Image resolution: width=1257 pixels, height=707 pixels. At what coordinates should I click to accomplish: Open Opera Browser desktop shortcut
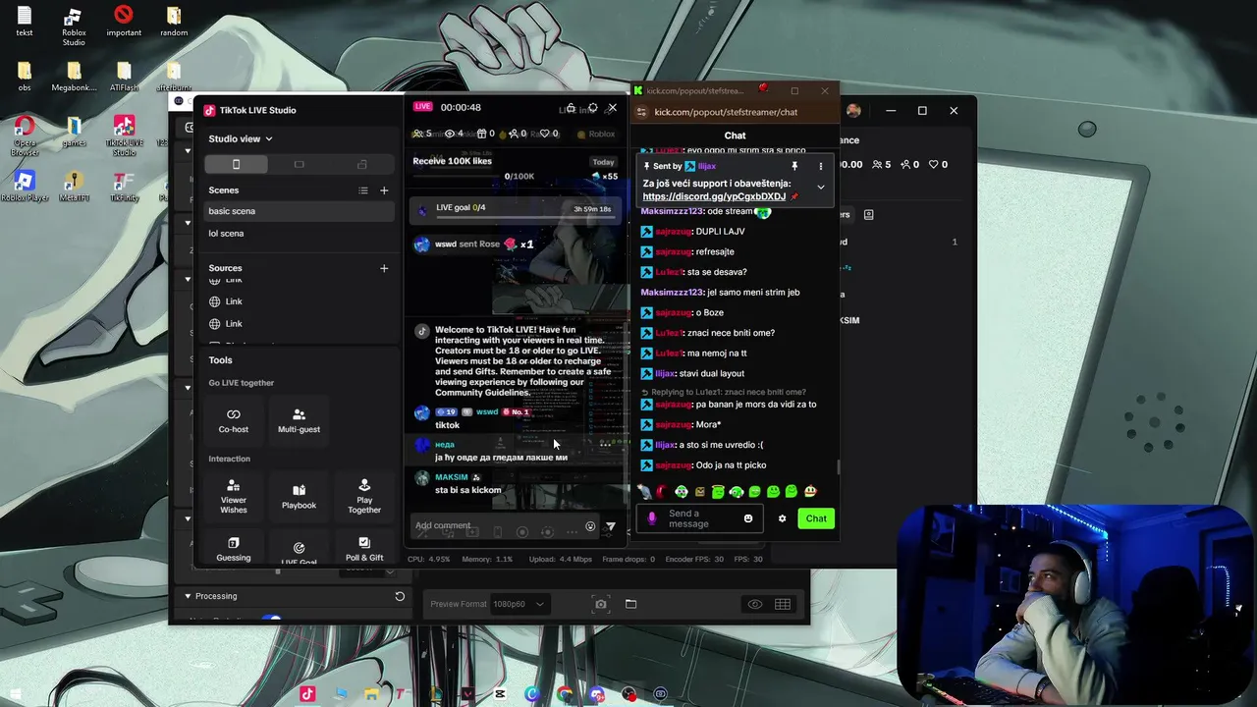click(x=25, y=136)
